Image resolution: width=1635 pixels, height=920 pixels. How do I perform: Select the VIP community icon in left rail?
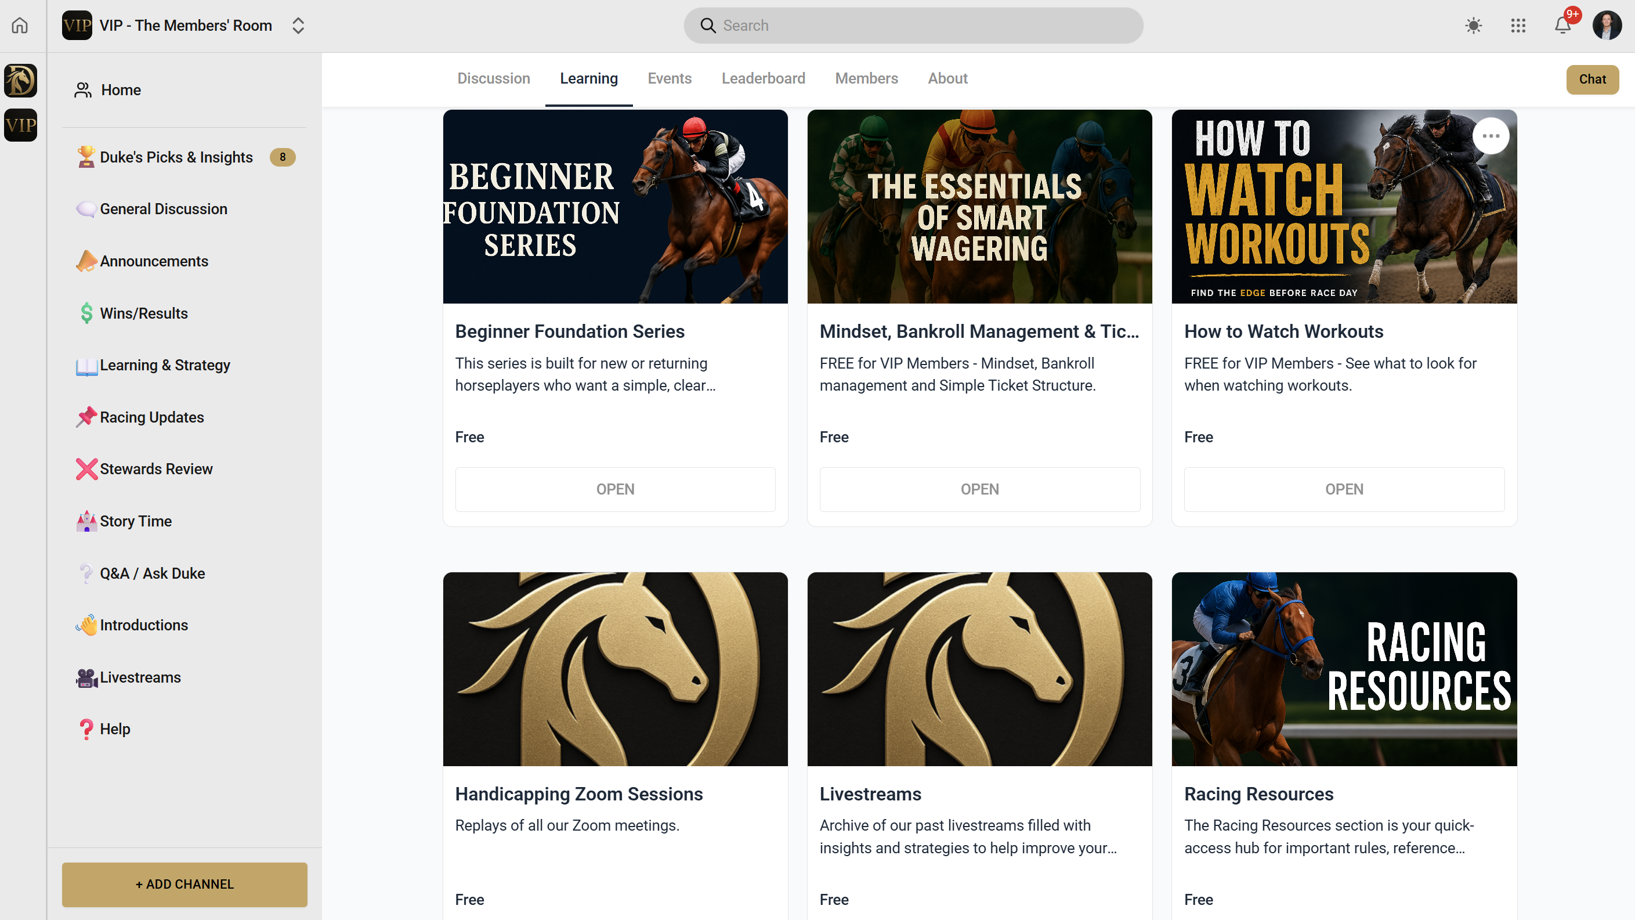click(x=20, y=125)
